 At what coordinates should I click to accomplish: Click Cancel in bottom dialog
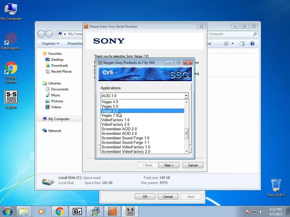point(168,197)
